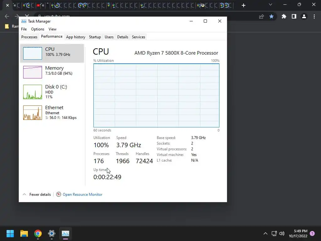Open the Chrome profile avatar
The width and height of the screenshot is (321, 241).
click(304, 16)
